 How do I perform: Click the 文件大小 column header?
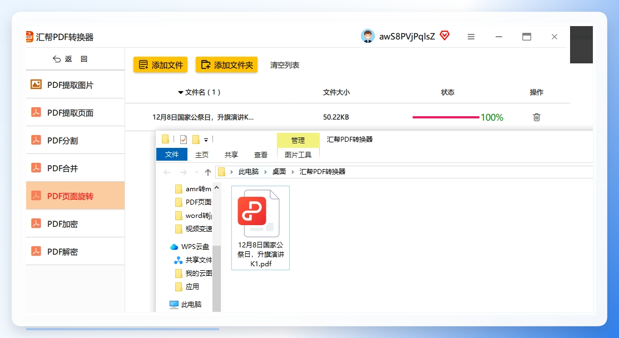[336, 92]
